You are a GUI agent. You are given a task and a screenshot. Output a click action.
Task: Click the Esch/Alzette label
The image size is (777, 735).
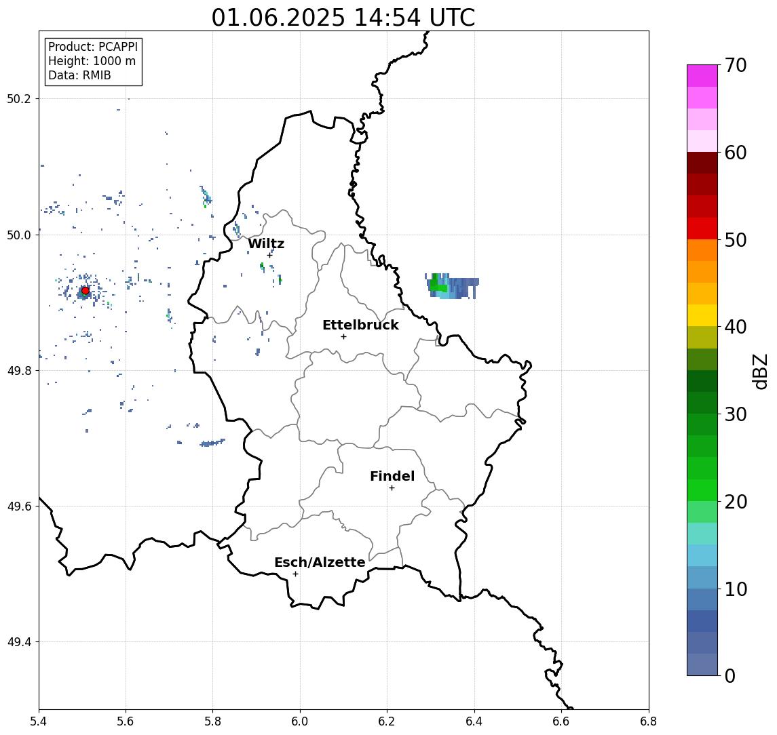(x=320, y=562)
